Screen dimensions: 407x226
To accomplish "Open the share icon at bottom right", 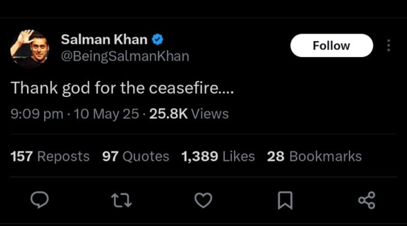I will point(367,200).
